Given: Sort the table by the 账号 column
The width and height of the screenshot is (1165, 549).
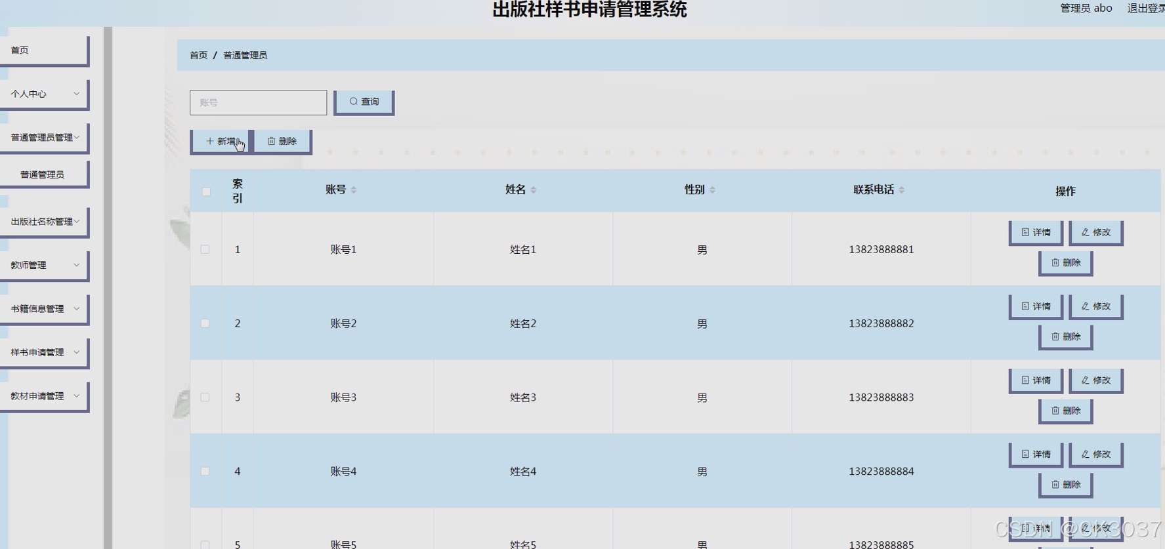Looking at the screenshot, I should click(354, 190).
